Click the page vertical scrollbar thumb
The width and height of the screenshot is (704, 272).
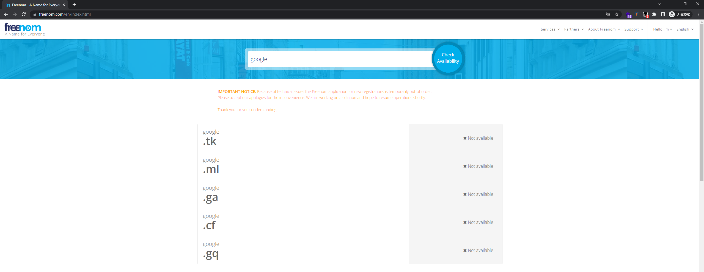click(x=702, y=102)
